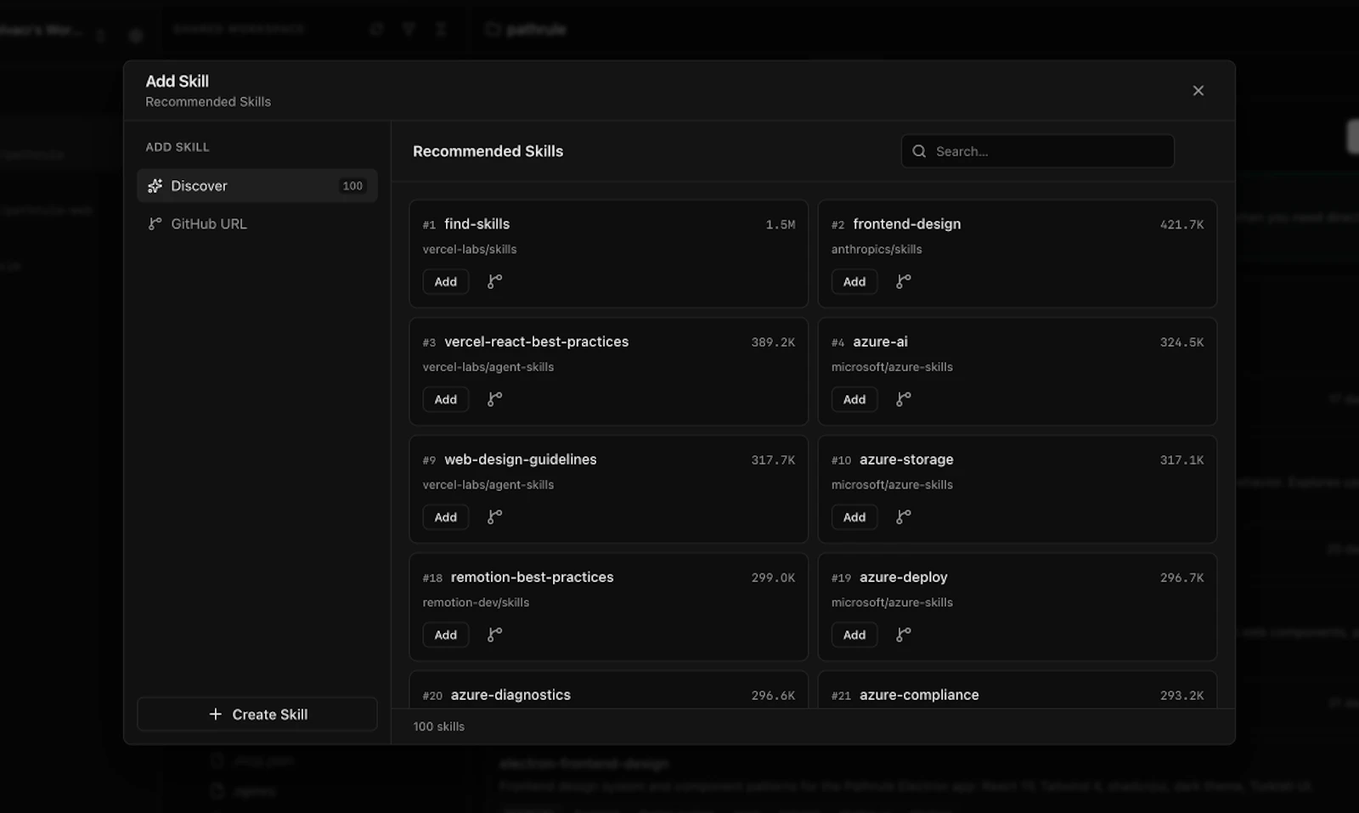This screenshot has width=1359, height=813.
Task: Add the frontend-design skill
Action: pos(854,281)
